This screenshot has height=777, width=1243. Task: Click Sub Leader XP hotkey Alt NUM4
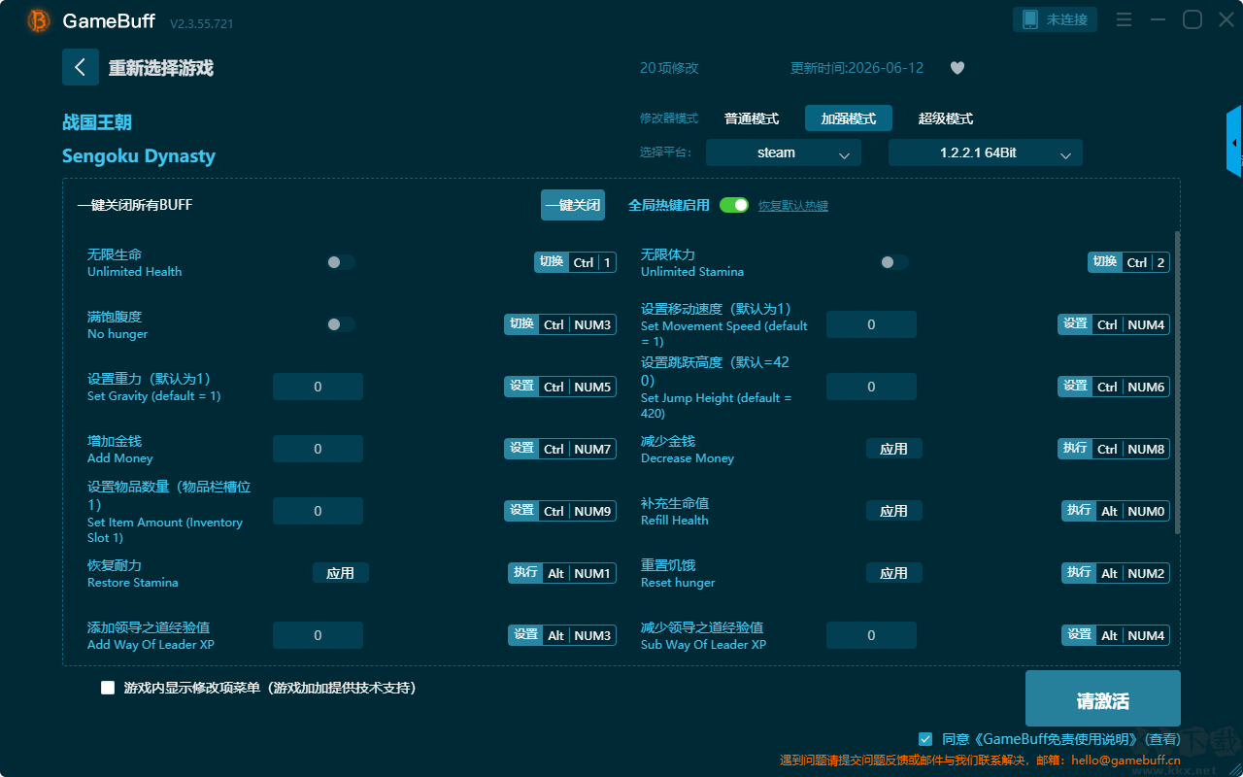[x=1116, y=635]
